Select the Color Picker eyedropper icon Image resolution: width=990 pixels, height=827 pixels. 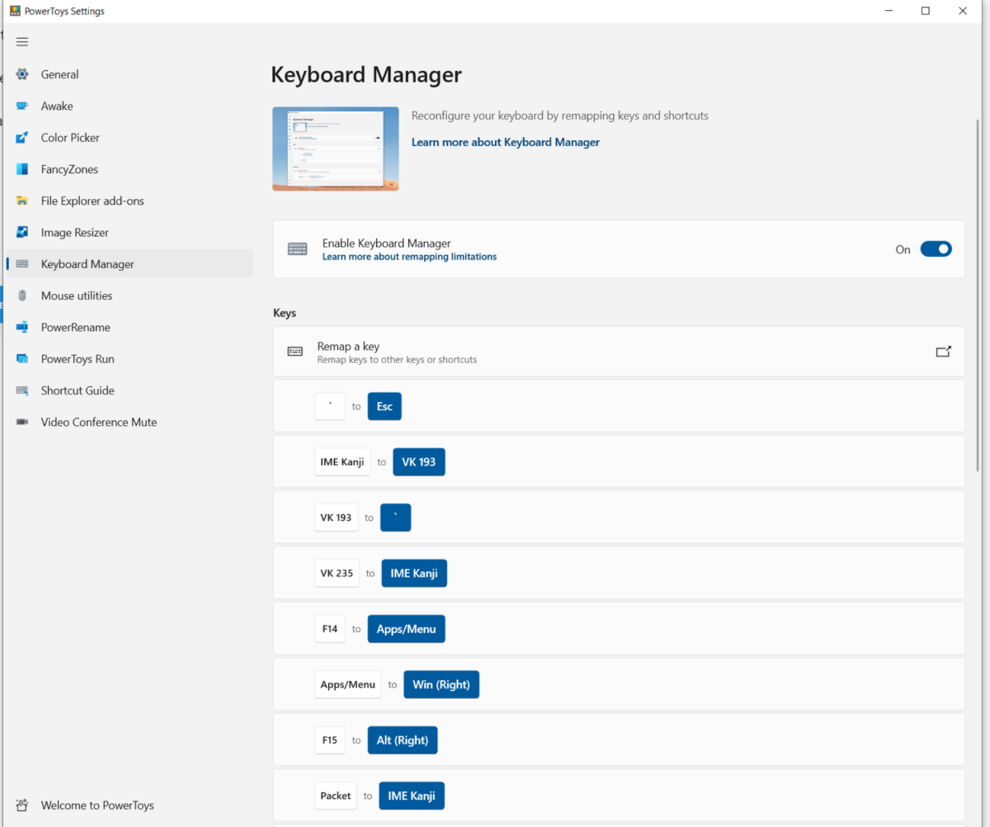click(22, 138)
